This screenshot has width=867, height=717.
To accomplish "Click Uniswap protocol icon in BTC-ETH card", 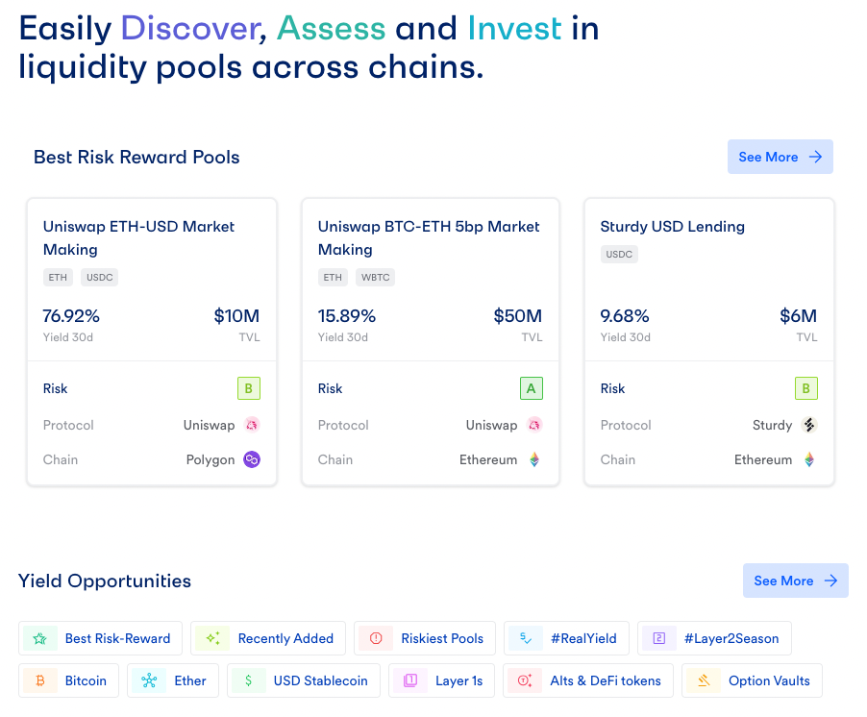I will (534, 425).
